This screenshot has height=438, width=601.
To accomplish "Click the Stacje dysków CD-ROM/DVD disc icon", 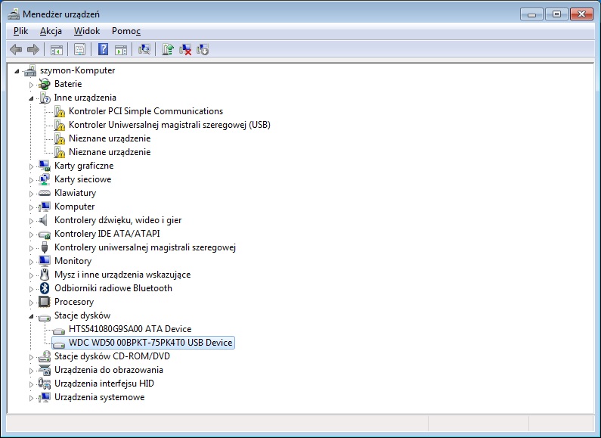I will click(x=45, y=356).
